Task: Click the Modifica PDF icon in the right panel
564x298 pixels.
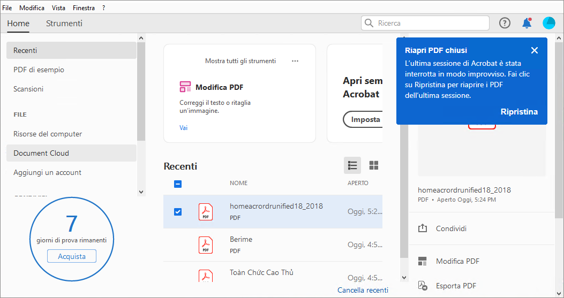Action: click(x=423, y=261)
